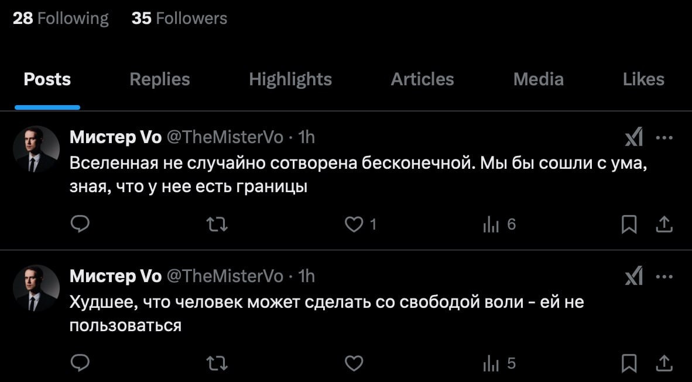The image size is (692, 382).
Task: Open the more options menu on the first tweet
Action: (666, 137)
